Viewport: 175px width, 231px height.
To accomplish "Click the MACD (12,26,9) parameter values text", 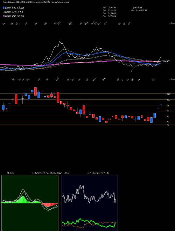I will [47, 173].
